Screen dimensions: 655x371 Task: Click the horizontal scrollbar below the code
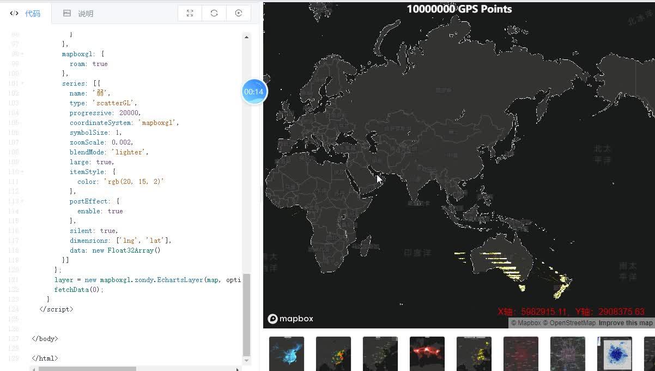(x=87, y=368)
